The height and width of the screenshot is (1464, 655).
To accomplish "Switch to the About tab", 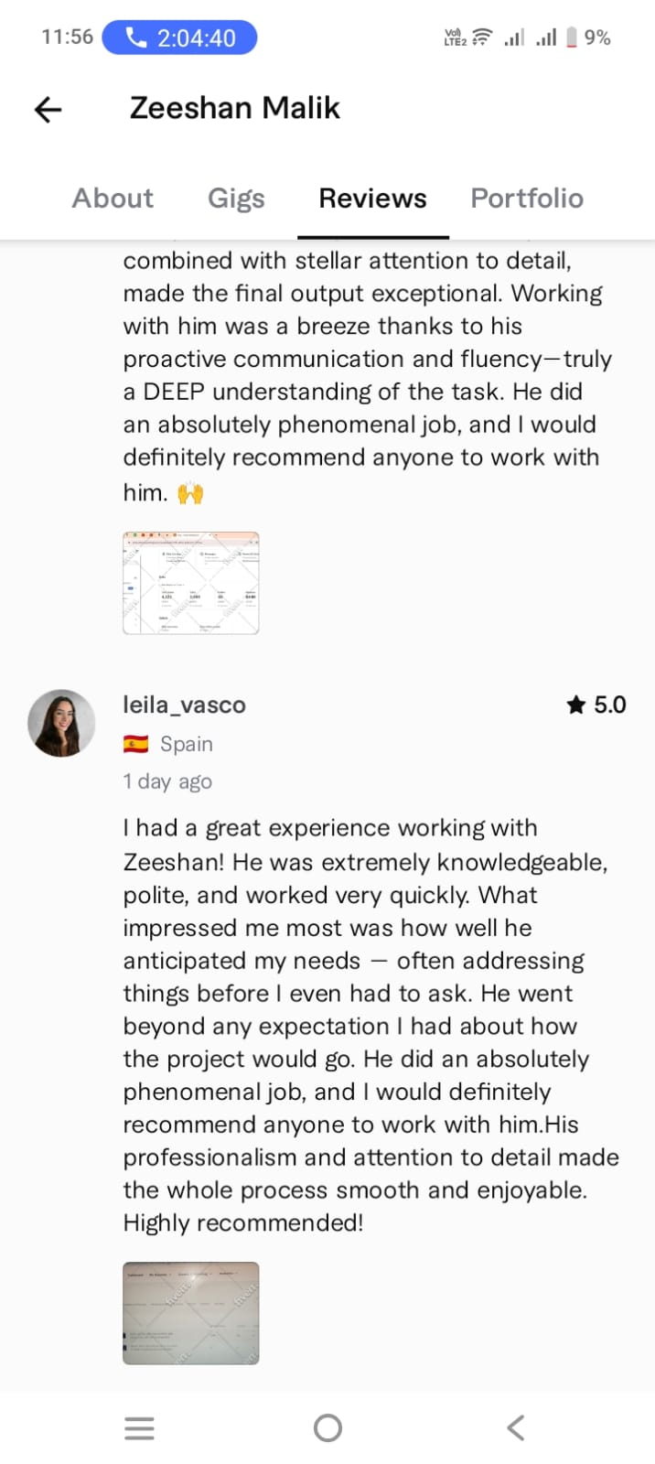I will click(113, 199).
